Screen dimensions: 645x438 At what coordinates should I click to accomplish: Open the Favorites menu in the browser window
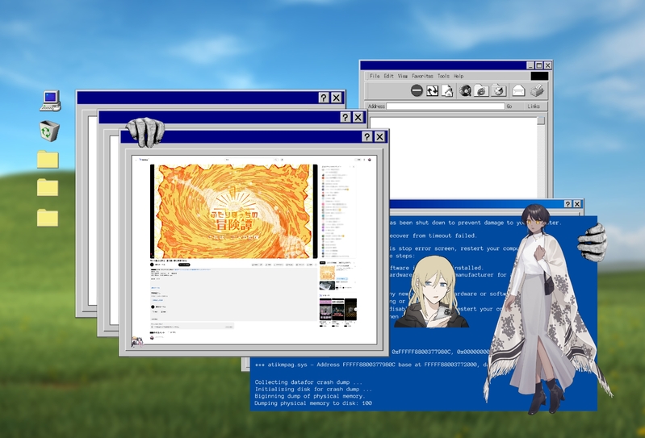click(x=422, y=76)
